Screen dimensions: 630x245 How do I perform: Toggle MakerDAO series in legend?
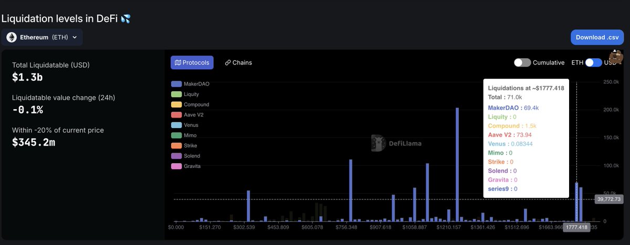pos(190,84)
